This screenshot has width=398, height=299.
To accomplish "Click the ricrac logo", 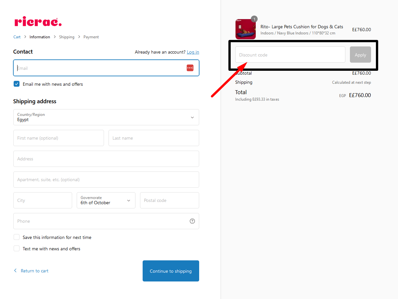I will click(x=38, y=22).
